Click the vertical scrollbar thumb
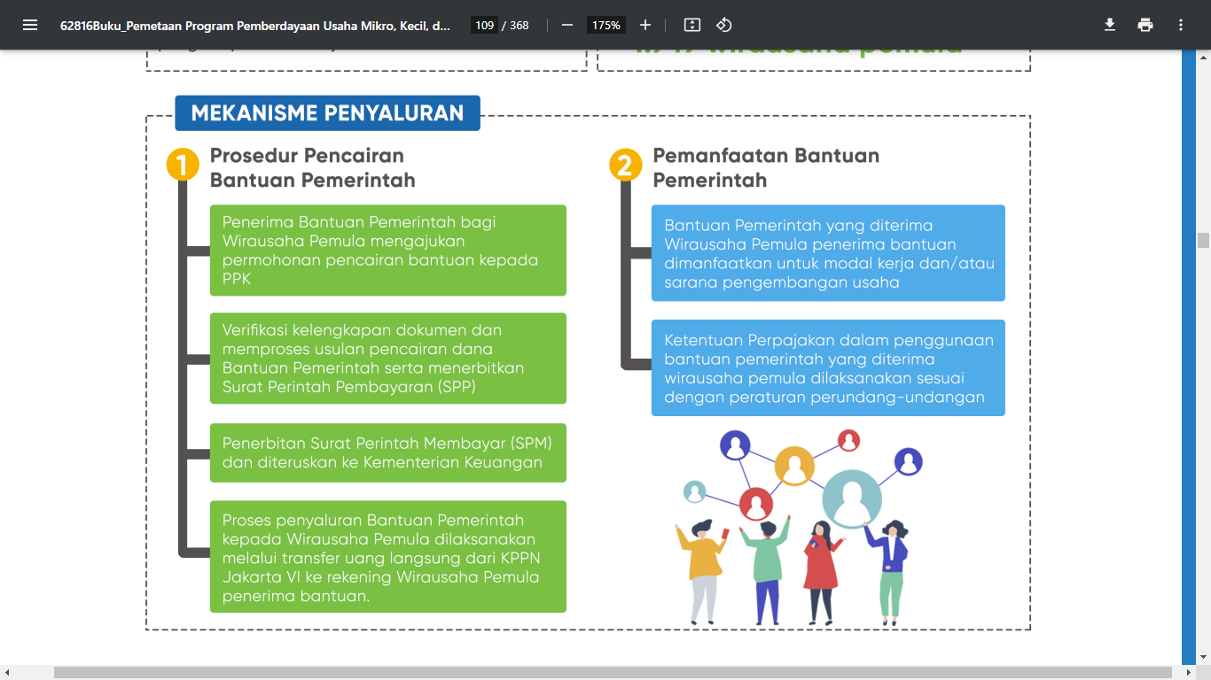This screenshot has height=680, width=1211. pos(1203,240)
